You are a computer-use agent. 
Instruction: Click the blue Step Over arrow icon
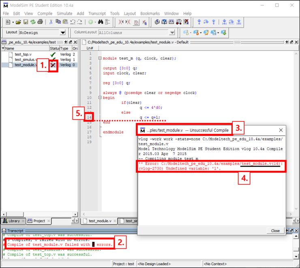click(206, 22)
